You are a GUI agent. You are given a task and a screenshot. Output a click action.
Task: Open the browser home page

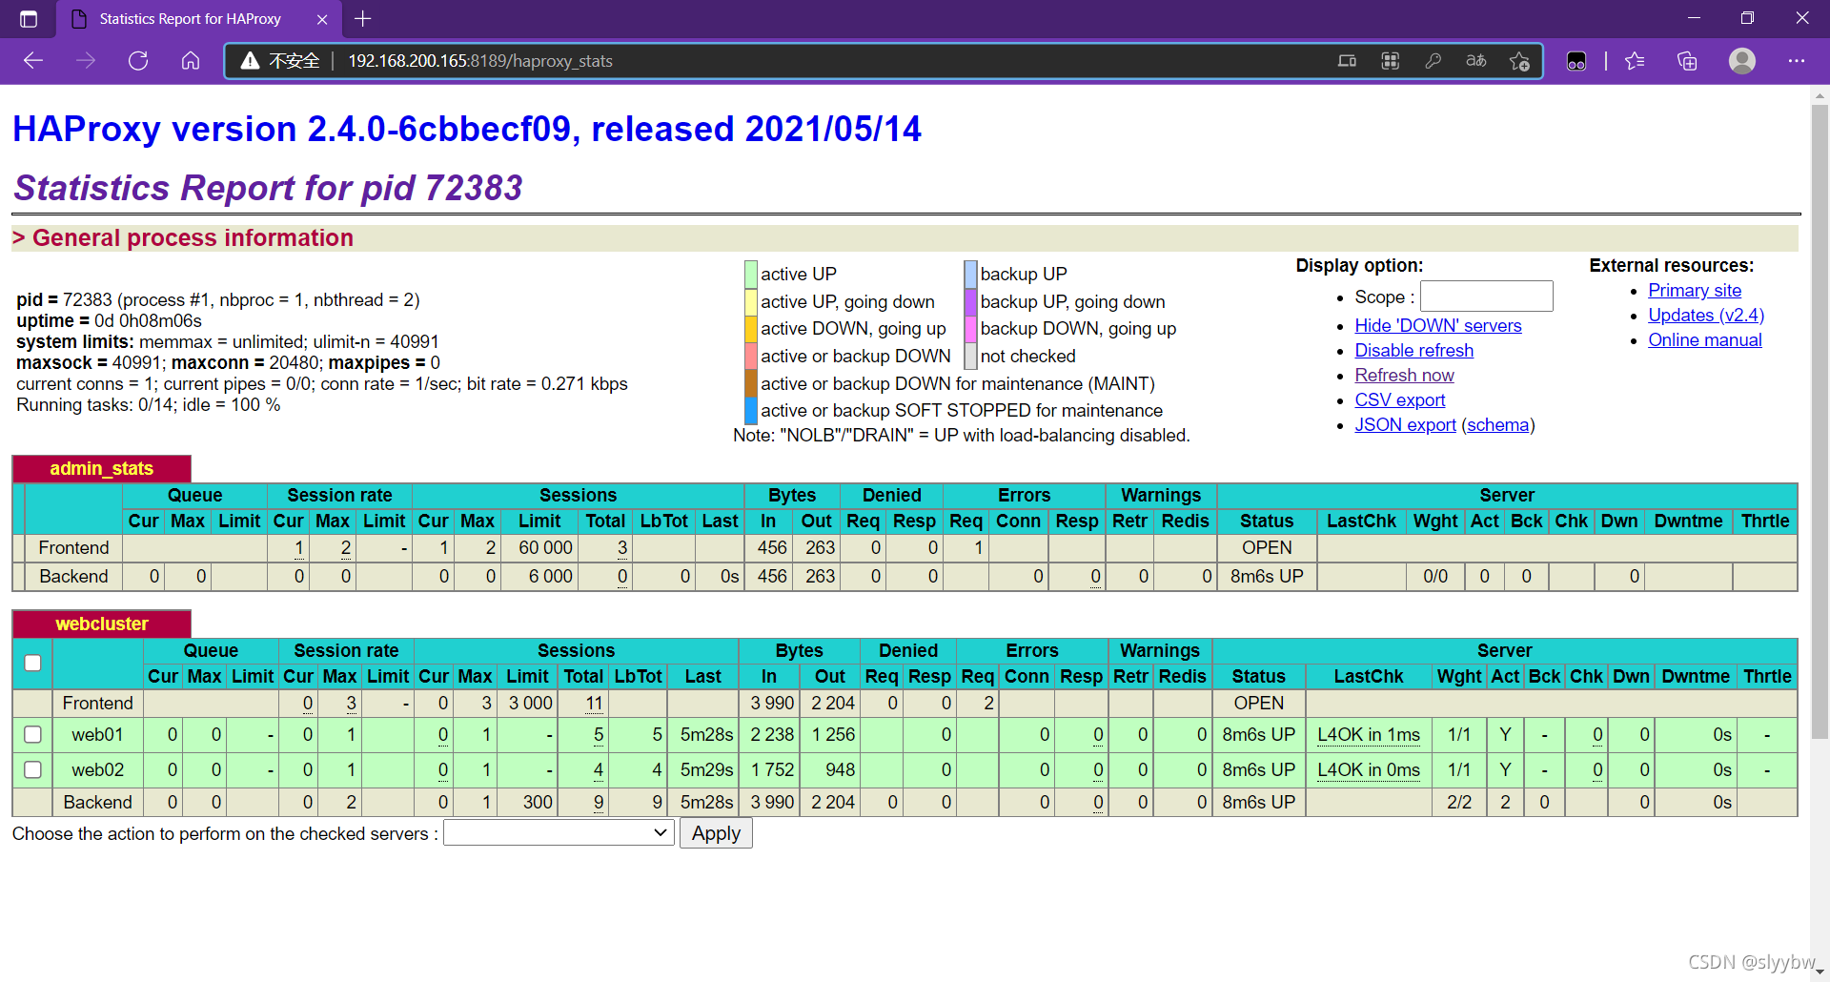(191, 61)
